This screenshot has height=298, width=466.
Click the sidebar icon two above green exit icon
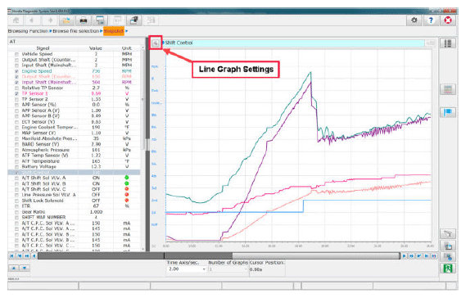pos(448,246)
